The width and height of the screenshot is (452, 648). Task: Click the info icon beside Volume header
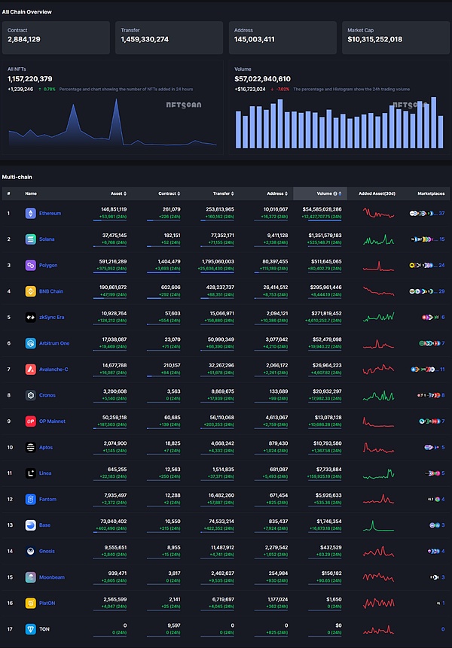[x=335, y=193]
